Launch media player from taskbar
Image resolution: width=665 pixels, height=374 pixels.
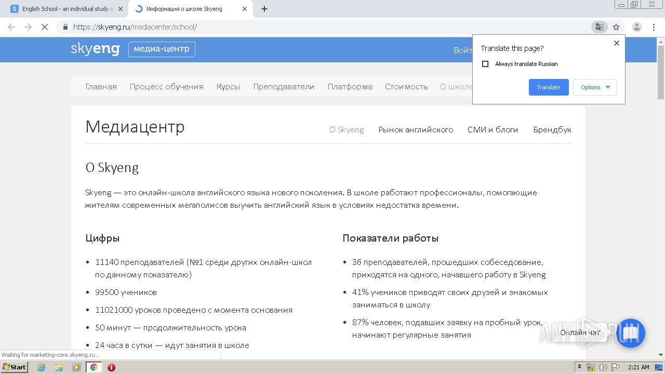pos(76,367)
